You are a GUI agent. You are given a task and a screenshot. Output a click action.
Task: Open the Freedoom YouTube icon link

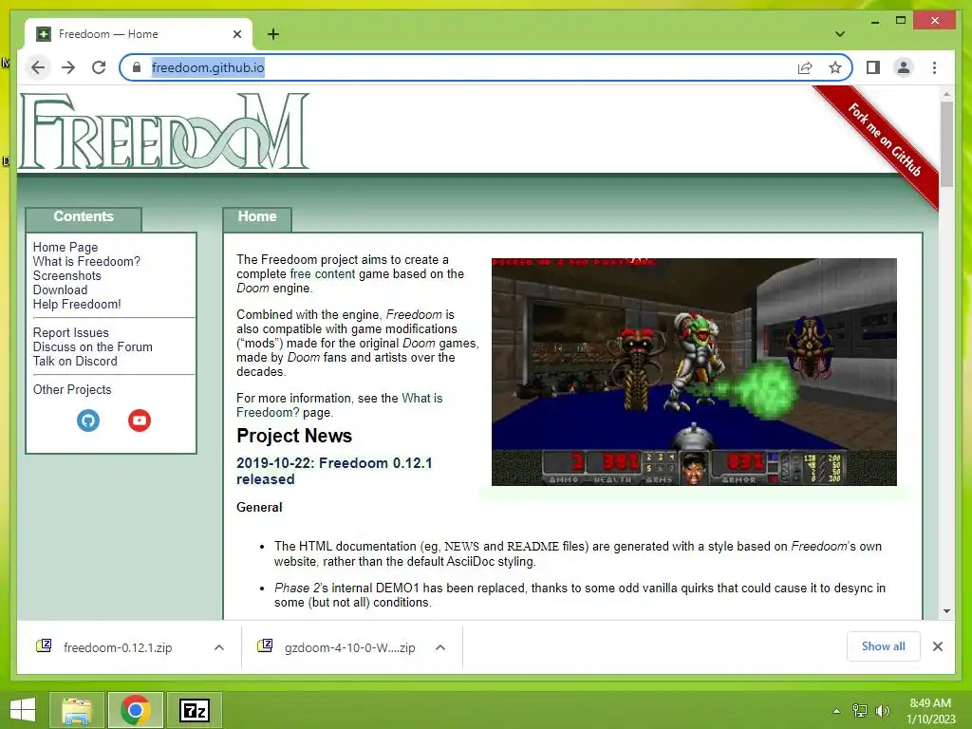[140, 421]
